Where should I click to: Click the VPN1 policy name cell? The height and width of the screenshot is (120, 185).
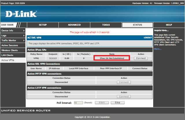click(x=36, y=58)
